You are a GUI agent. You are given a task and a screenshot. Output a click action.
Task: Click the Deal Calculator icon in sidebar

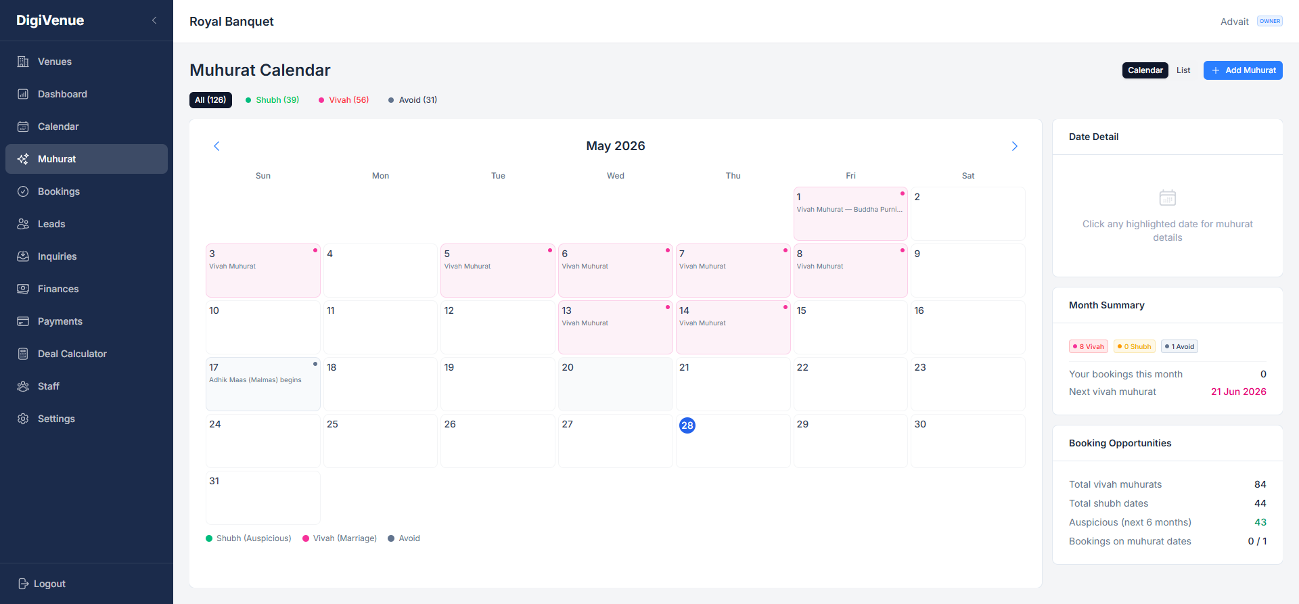tap(23, 354)
